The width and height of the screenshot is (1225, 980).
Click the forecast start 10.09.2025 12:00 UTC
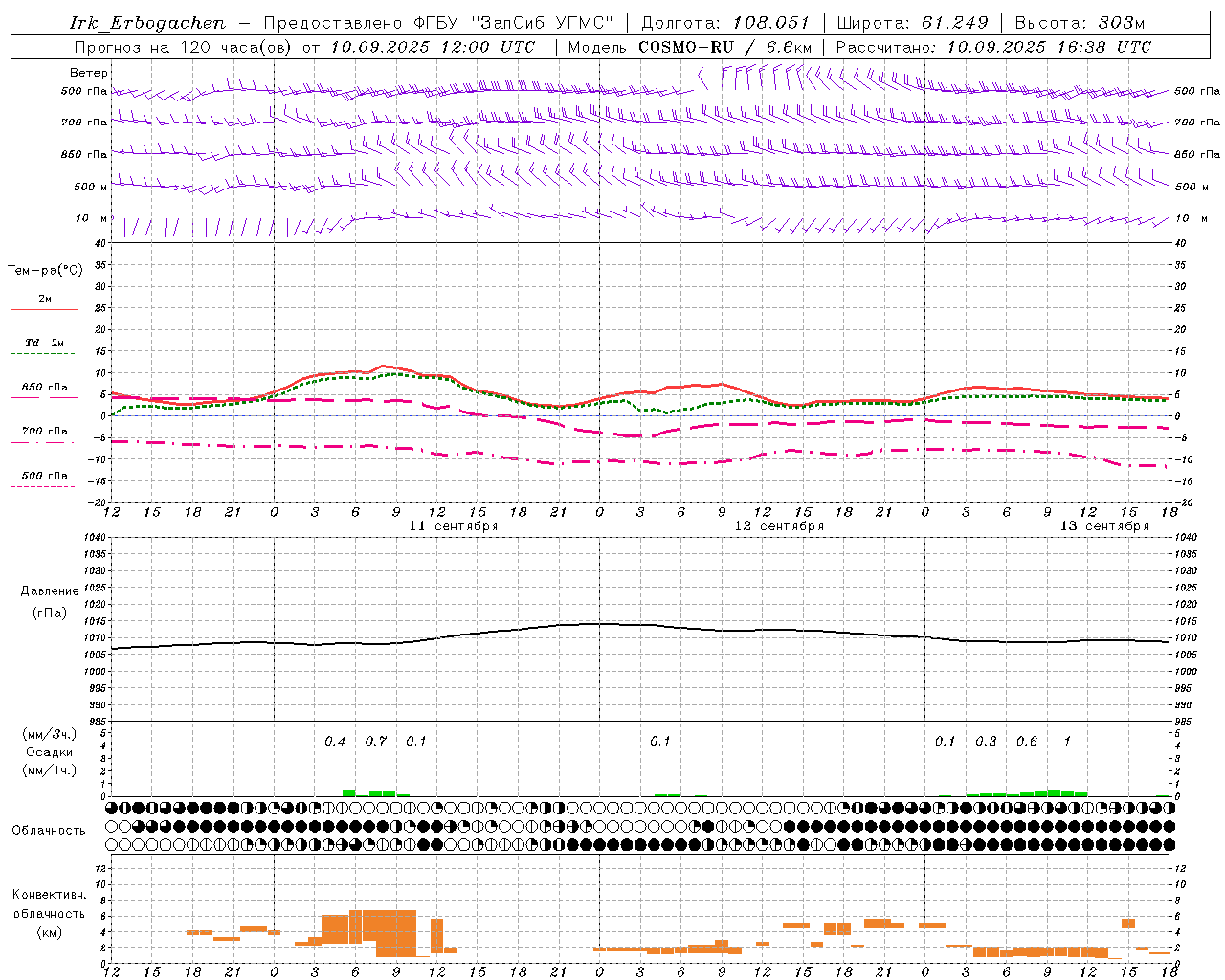coord(433,47)
